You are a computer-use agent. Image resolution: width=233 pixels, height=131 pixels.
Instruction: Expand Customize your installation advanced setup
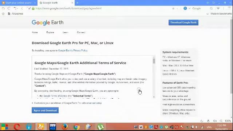[x=67, y=103]
